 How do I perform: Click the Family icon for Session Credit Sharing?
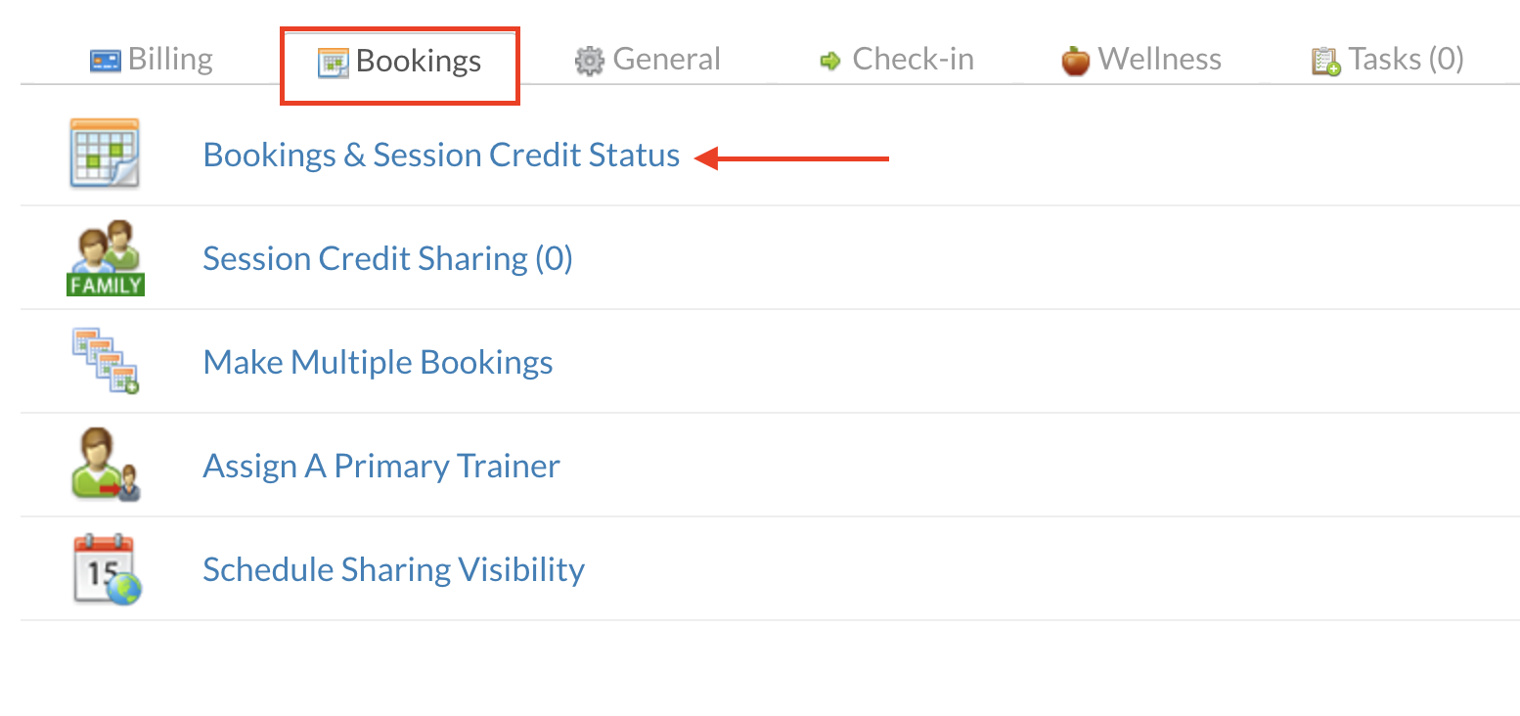(x=105, y=258)
